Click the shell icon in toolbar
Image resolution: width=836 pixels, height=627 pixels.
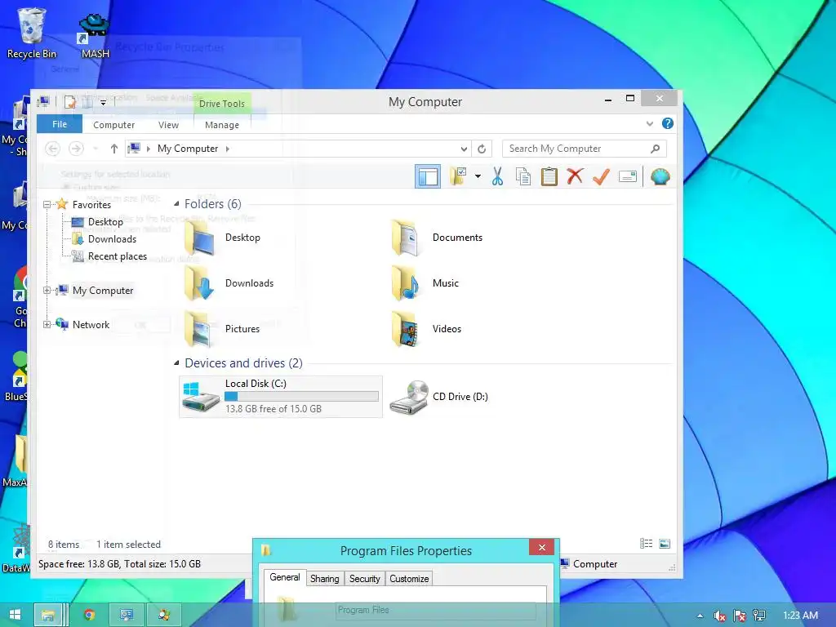[x=660, y=176]
